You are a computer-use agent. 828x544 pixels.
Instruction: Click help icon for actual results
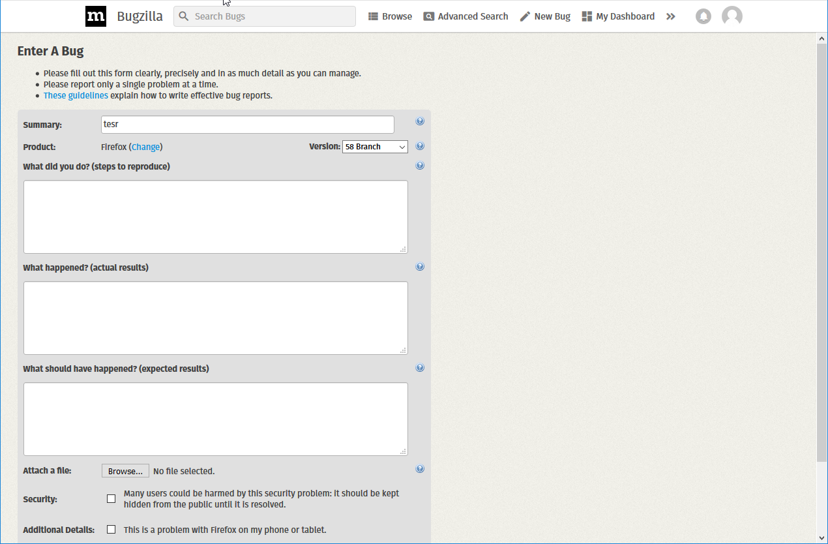420,267
